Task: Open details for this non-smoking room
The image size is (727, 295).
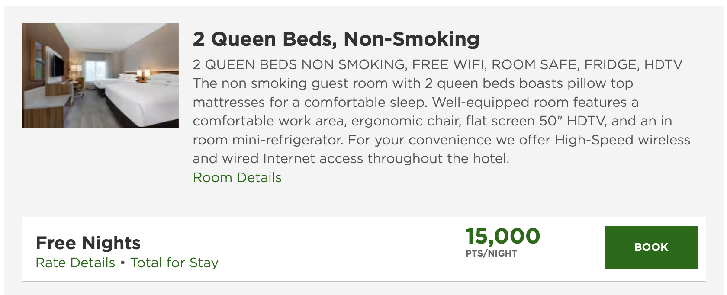Action: 236,177
